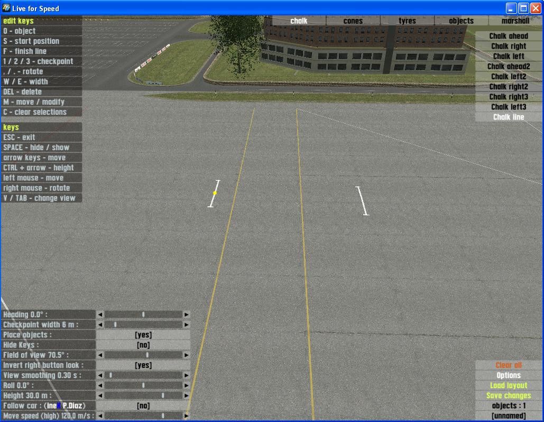
Task: Click the Field of view slider
Action: pyautogui.click(x=143, y=355)
